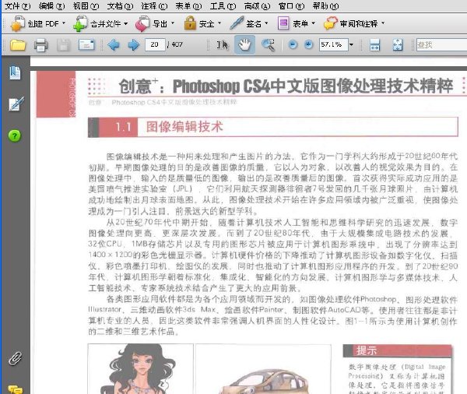Click the section number 1.1 label

(x=123, y=127)
